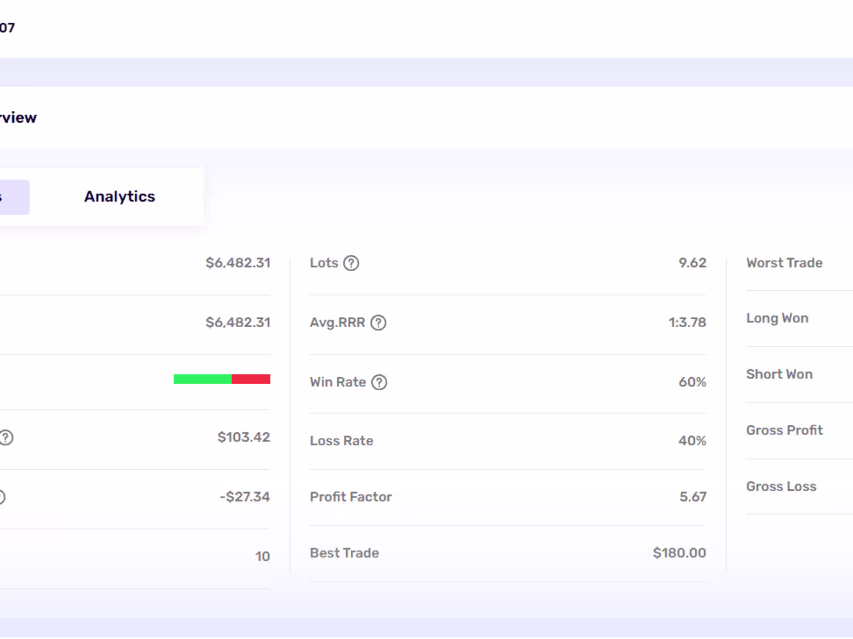
Task: Click the green segment of the win/loss bar
Action: click(202, 379)
